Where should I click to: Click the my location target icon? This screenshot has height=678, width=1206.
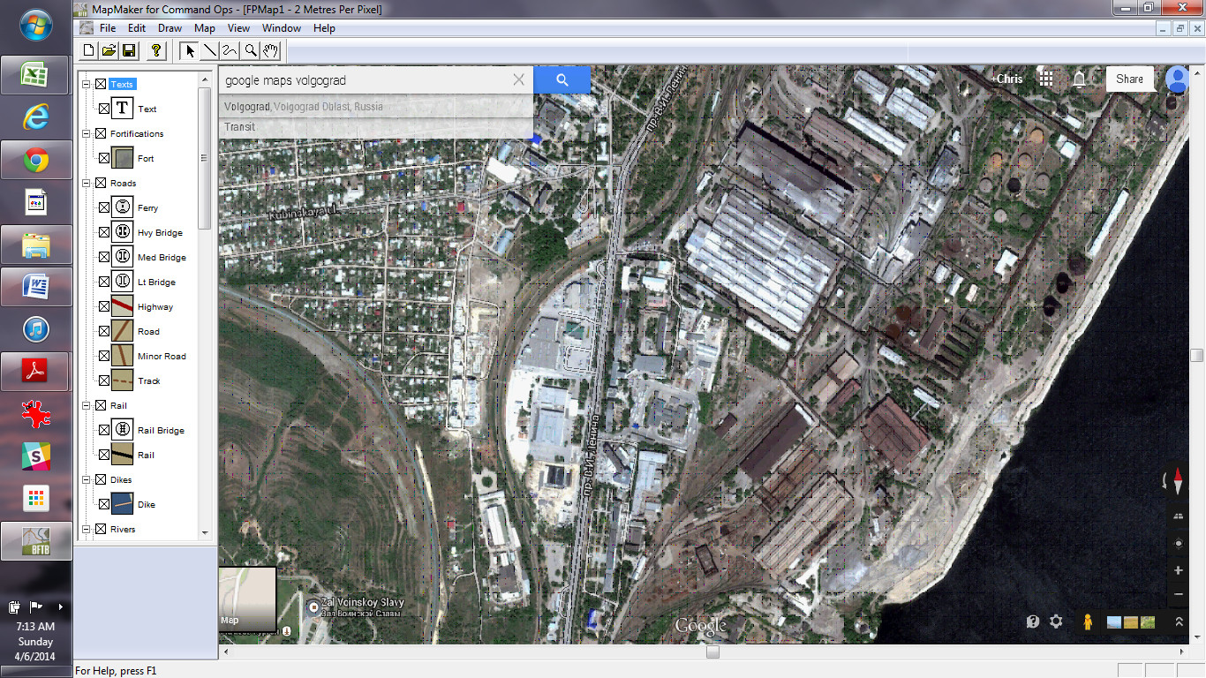pos(1178,543)
